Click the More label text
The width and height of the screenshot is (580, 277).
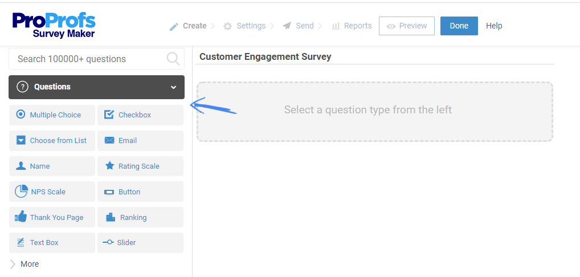click(30, 264)
